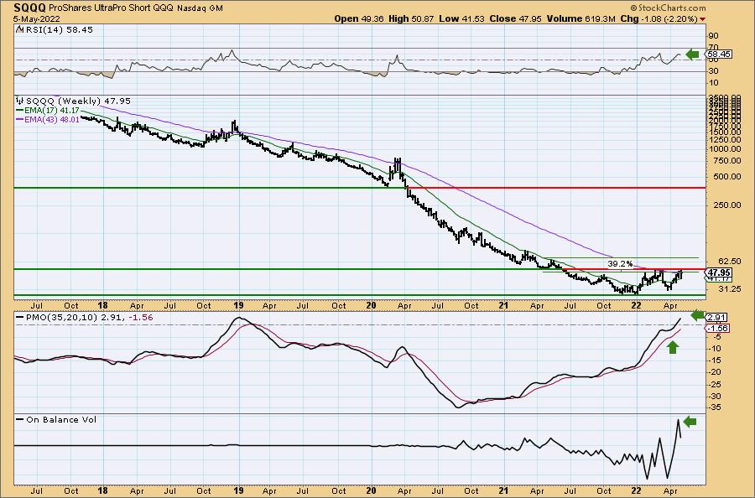Click the Chg -1.08 (-2.20%) value
This screenshot has width=755, height=498.
(659, 18)
